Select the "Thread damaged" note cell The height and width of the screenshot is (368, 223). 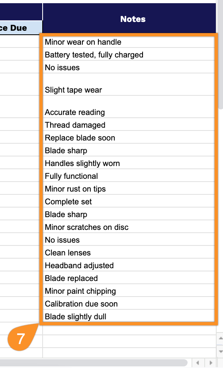click(x=129, y=125)
